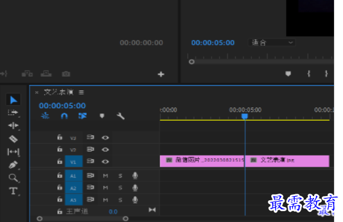Mute track A3 with M button
Image resolution: width=343 pixels, height=222 pixels.
105,200
